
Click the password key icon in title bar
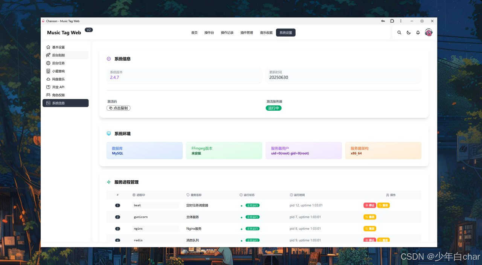tap(383, 21)
